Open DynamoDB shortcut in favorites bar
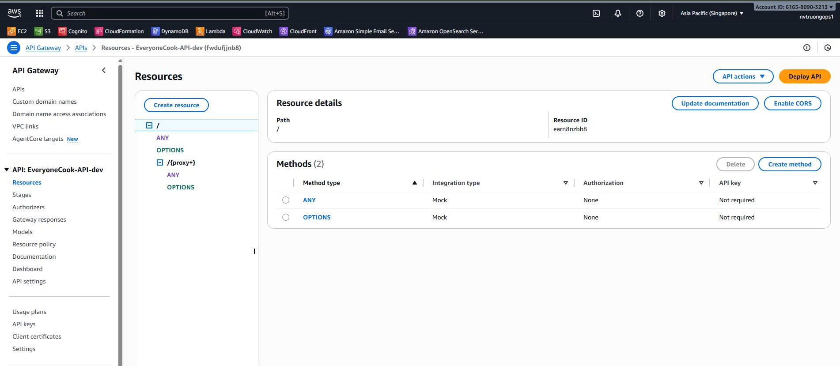The image size is (840, 366). point(170,31)
